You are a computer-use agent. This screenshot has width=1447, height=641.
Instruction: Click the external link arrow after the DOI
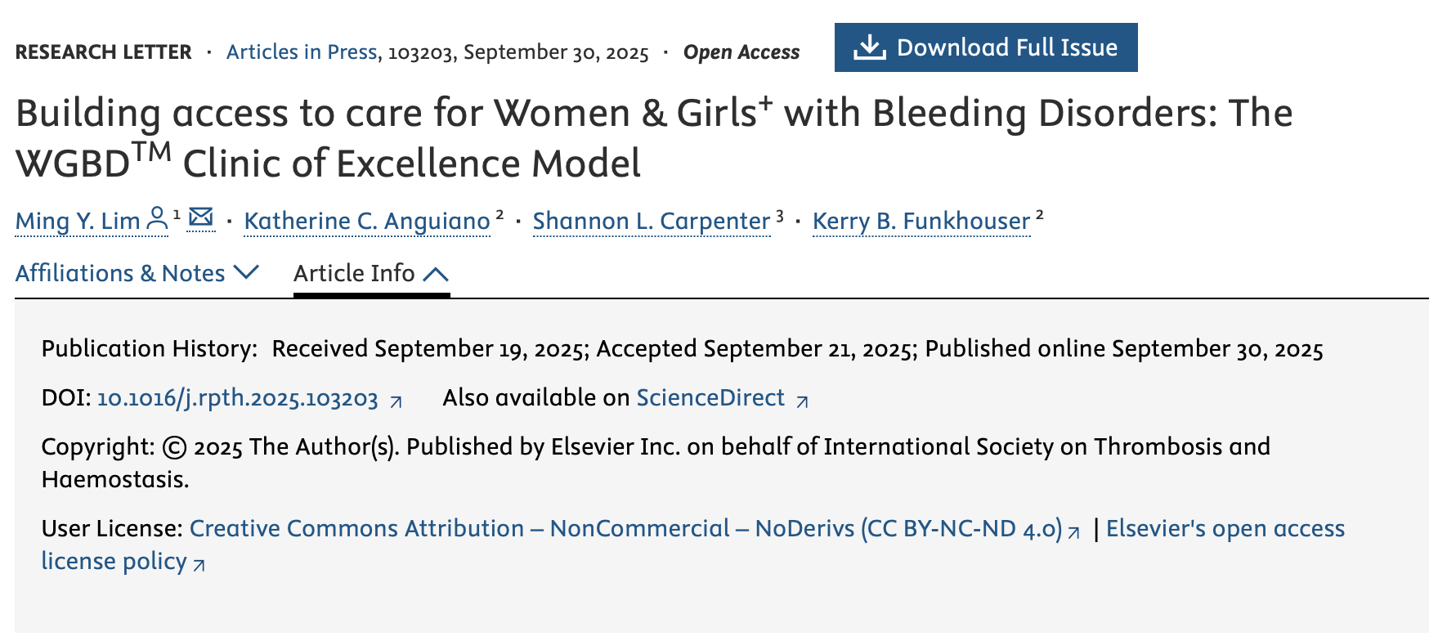coord(396,401)
